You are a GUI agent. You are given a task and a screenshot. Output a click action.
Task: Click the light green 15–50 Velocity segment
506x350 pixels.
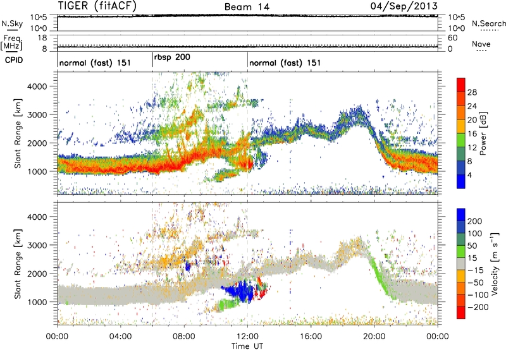pyautogui.click(x=461, y=251)
